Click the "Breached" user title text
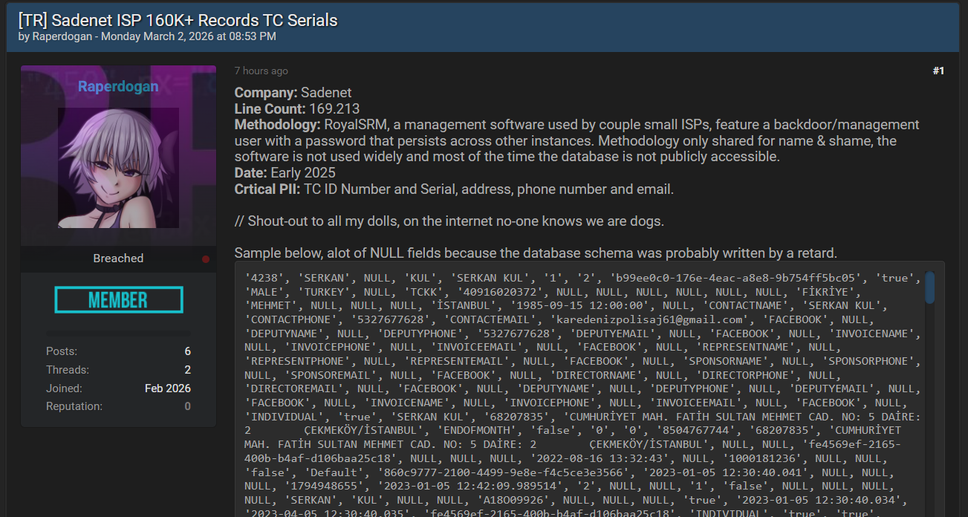 118,258
